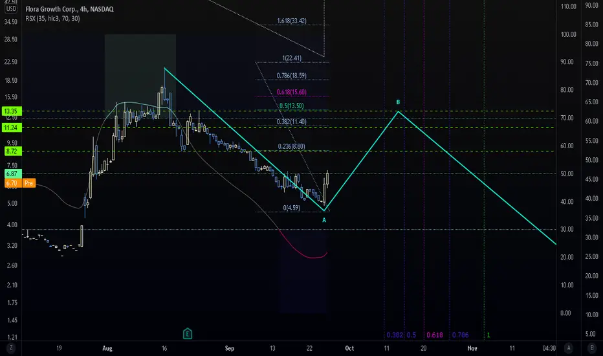Click the cyan wave label B at the peak
Image resolution: width=603 pixels, height=356 pixels.
[398, 102]
